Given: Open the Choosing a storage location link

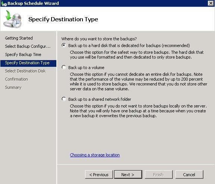Looking at the screenshot, I should 95,155.
